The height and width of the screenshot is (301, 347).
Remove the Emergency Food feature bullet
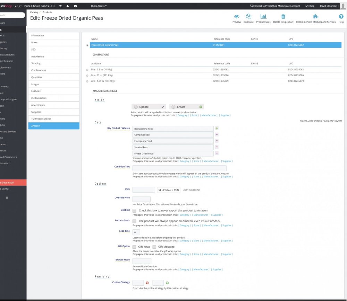point(217,141)
